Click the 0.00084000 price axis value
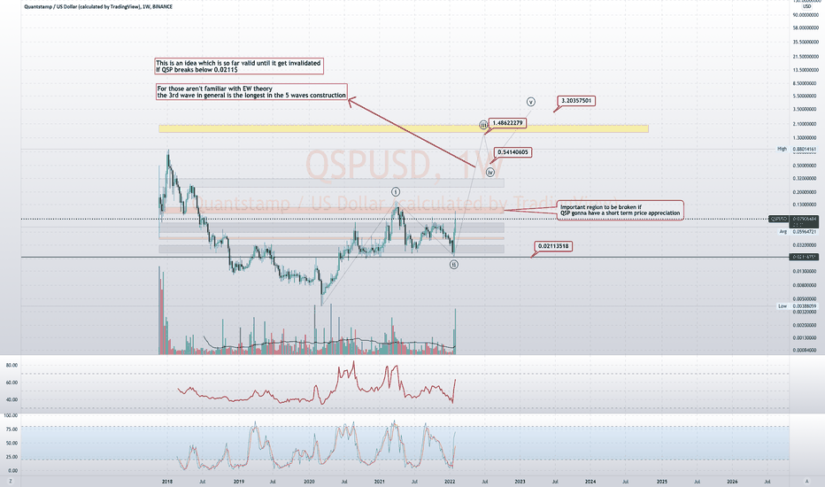 (x=806, y=350)
